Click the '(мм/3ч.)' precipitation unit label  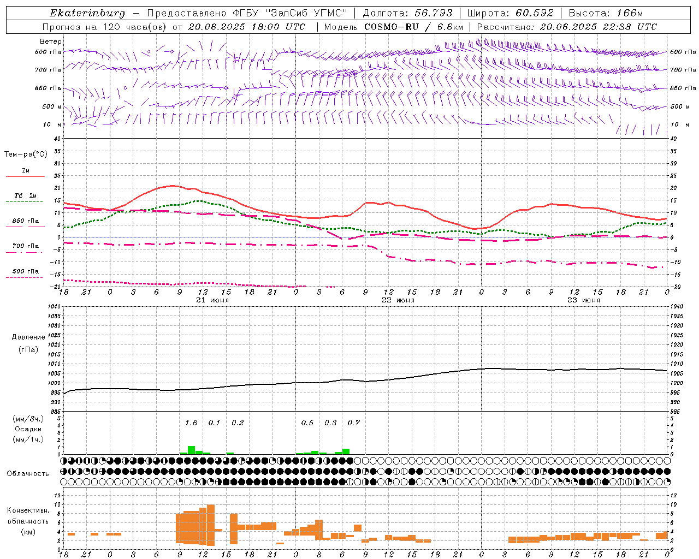(28, 419)
